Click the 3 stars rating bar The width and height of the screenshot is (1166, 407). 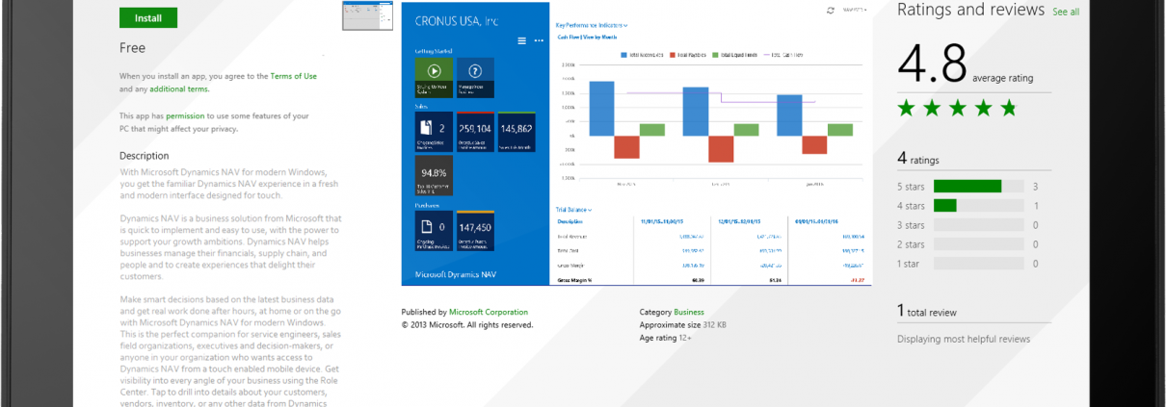pyautogui.click(x=977, y=225)
